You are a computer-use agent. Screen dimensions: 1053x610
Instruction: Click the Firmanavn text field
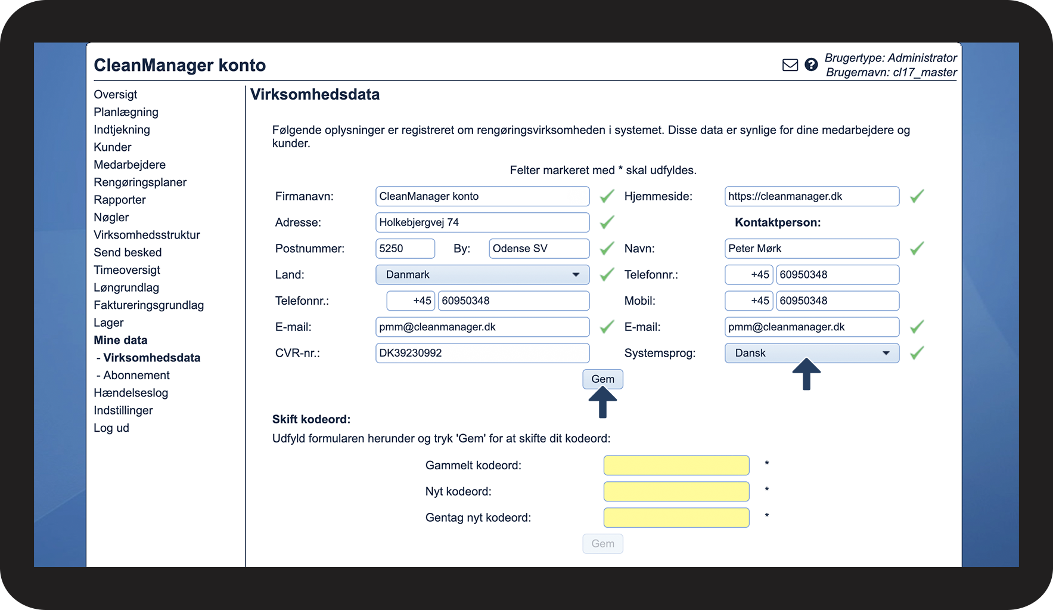[x=482, y=196]
